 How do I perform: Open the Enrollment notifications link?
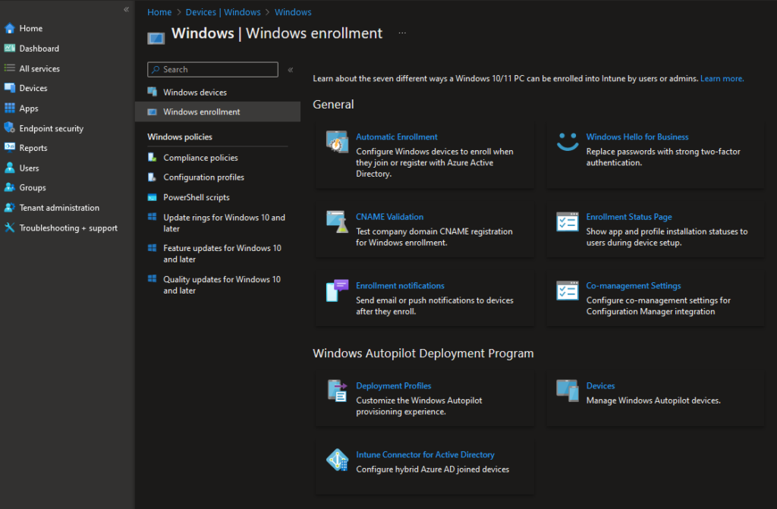click(400, 285)
